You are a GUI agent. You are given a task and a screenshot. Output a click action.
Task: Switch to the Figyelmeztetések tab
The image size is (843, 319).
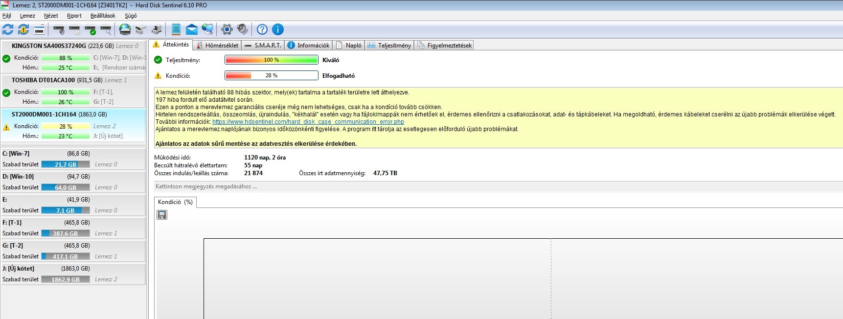(444, 46)
